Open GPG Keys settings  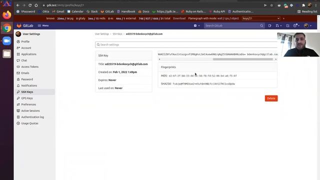[x=27, y=98]
